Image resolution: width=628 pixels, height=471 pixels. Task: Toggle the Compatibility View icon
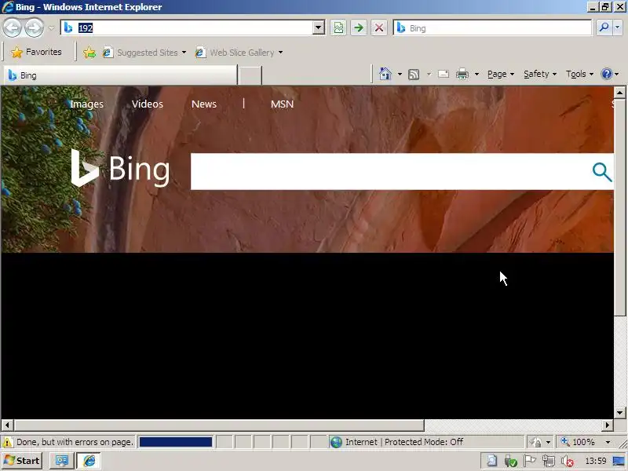(338, 28)
